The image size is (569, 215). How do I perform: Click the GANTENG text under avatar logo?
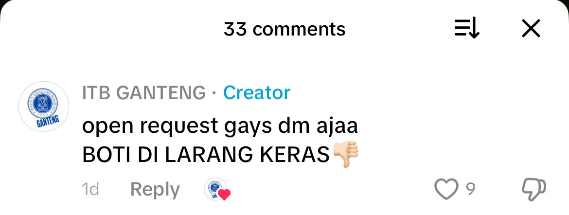pyautogui.click(x=48, y=123)
